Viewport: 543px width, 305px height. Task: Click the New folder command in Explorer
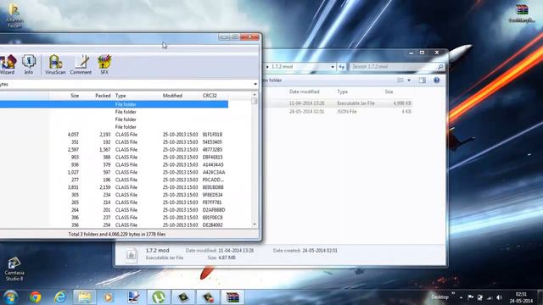(271, 80)
